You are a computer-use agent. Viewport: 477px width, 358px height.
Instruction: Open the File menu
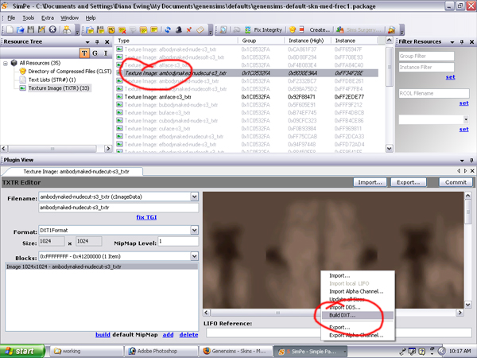point(11,18)
